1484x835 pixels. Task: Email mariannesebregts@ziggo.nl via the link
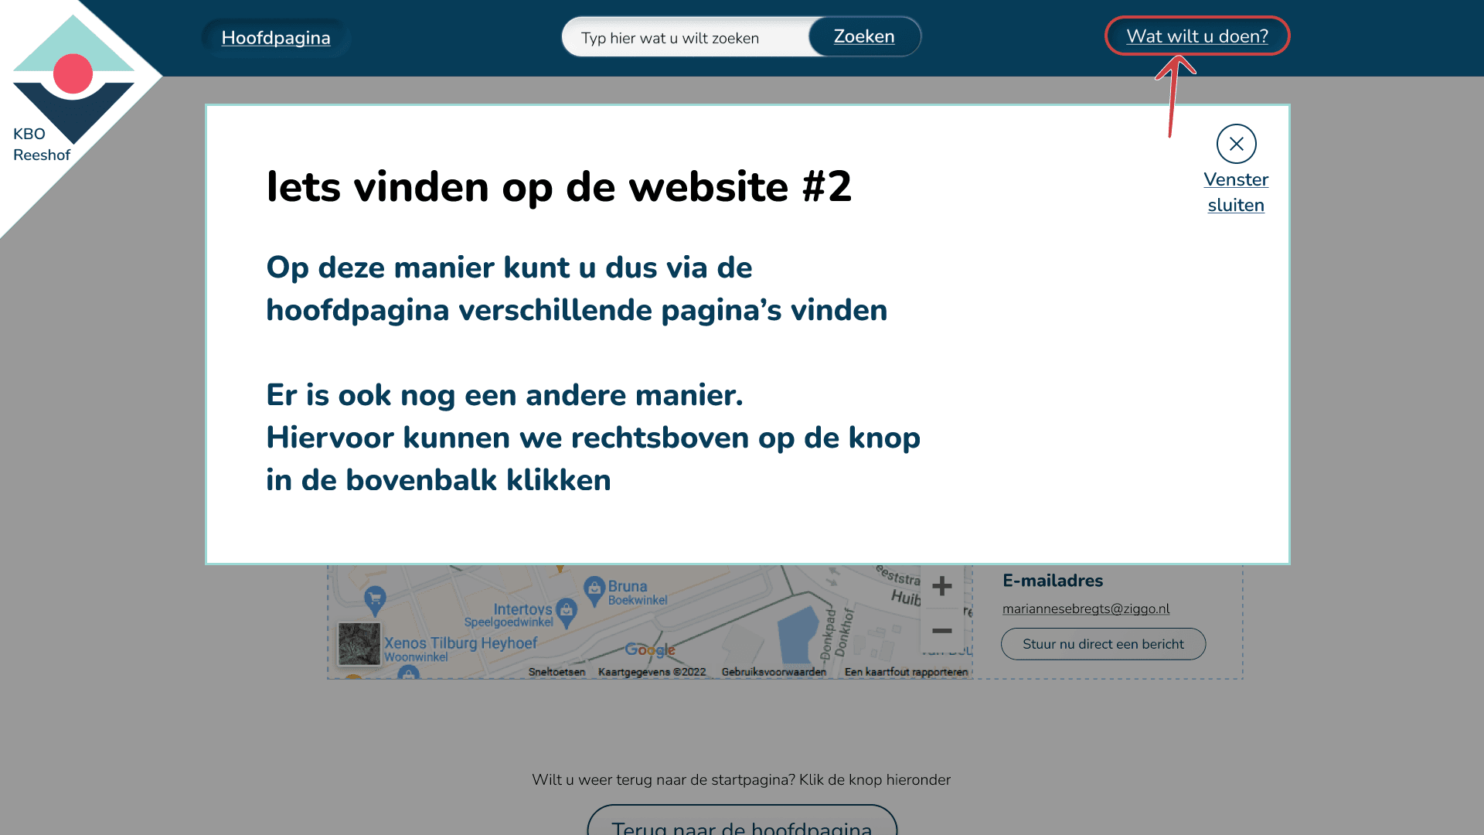1086,608
